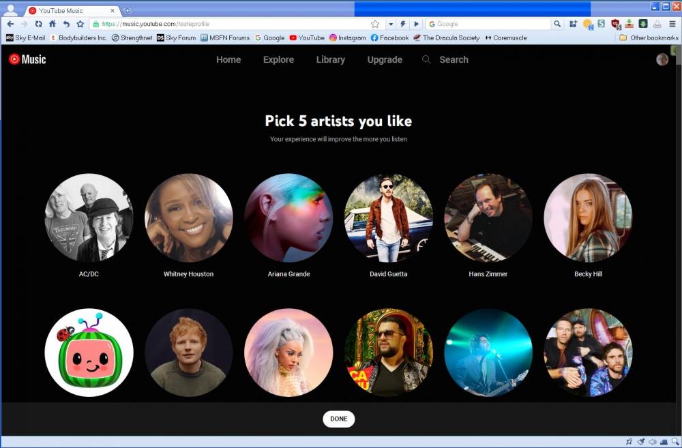Click the paintbrush icon in status bar
Viewport: 682px width, 448px height.
(x=640, y=442)
